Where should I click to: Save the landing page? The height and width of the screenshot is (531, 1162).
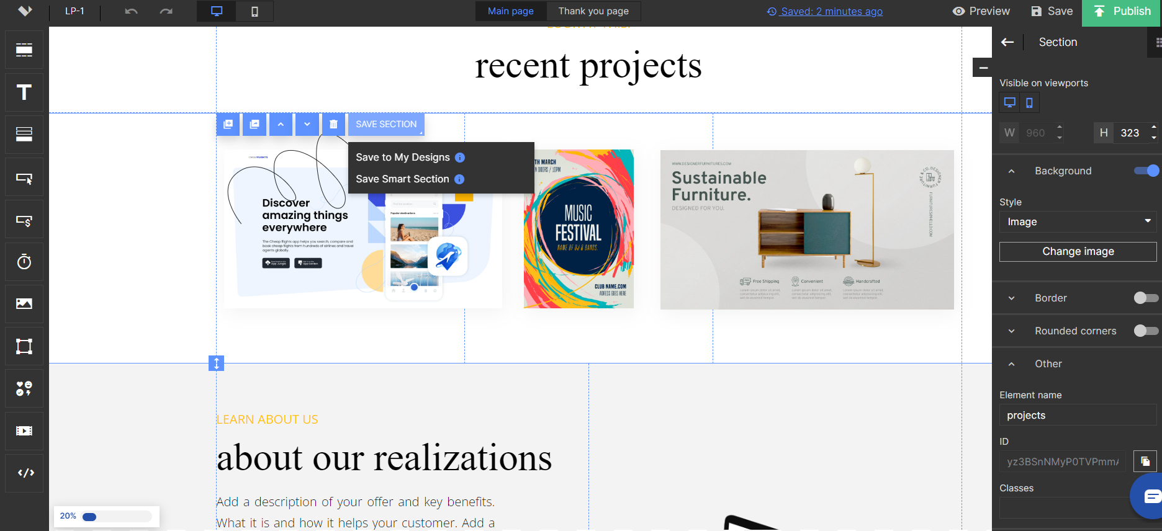[1052, 11]
